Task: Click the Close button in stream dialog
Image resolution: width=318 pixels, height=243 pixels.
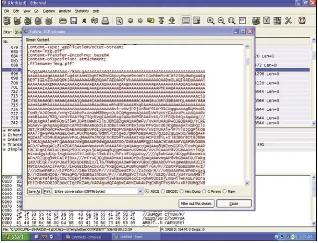Action: pos(234,204)
